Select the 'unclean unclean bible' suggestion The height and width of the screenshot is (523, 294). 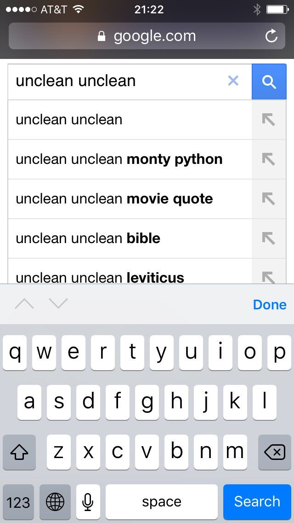(x=88, y=238)
